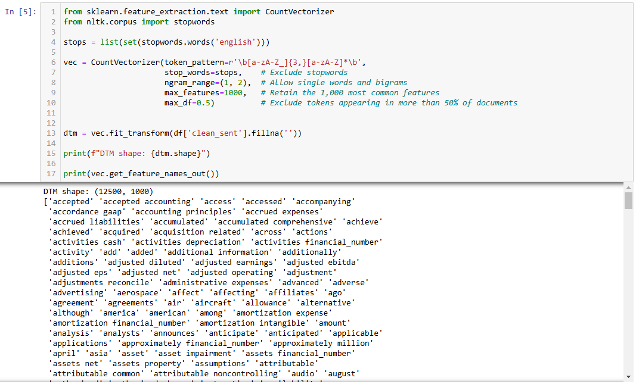636x384 pixels.
Task: Click the 'accordance gaap' output feature
Action: (87, 212)
